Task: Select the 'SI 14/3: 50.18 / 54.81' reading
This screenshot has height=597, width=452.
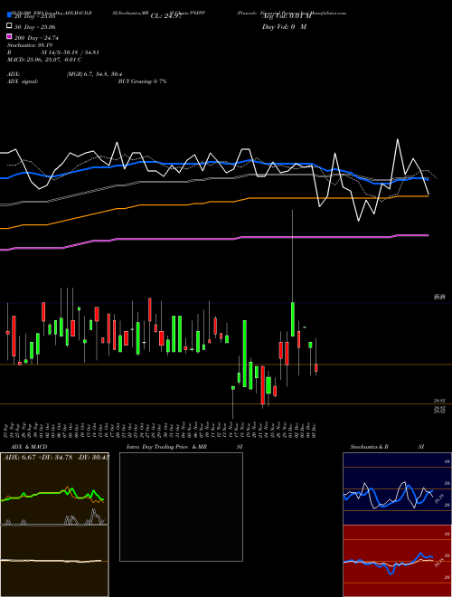Action: coord(71,52)
